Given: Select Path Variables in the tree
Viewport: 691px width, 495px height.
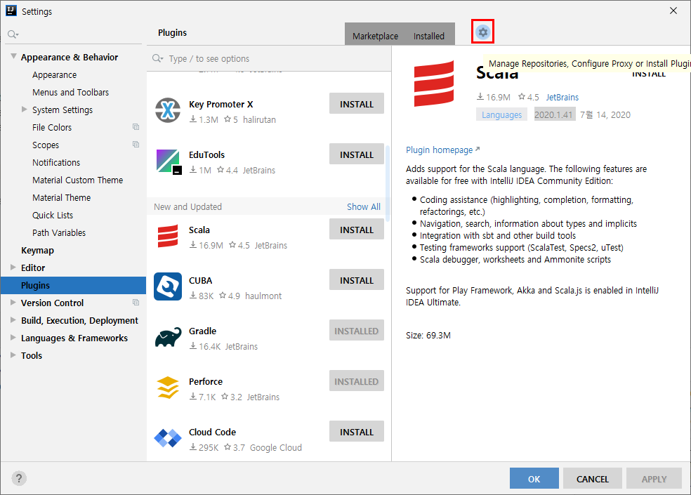Looking at the screenshot, I should click(58, 232).
